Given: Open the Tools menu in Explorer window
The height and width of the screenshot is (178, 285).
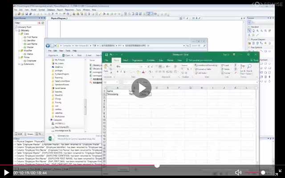Looking at the screenshot, I should [x=68, y=51].
